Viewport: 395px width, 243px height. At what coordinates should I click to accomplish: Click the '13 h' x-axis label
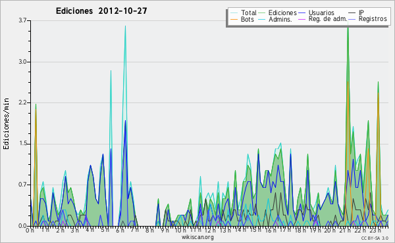point(225,231)
